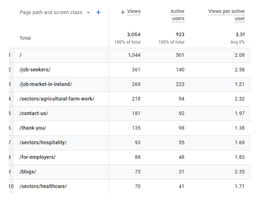Click the total Active users value 923
Screen dimensions: 258x201
180,35
